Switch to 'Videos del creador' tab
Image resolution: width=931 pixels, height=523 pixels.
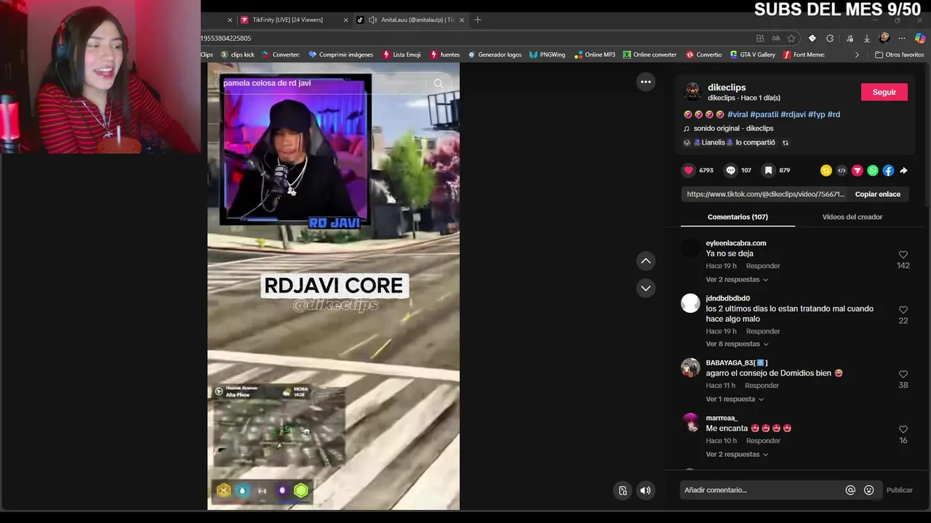852,217
